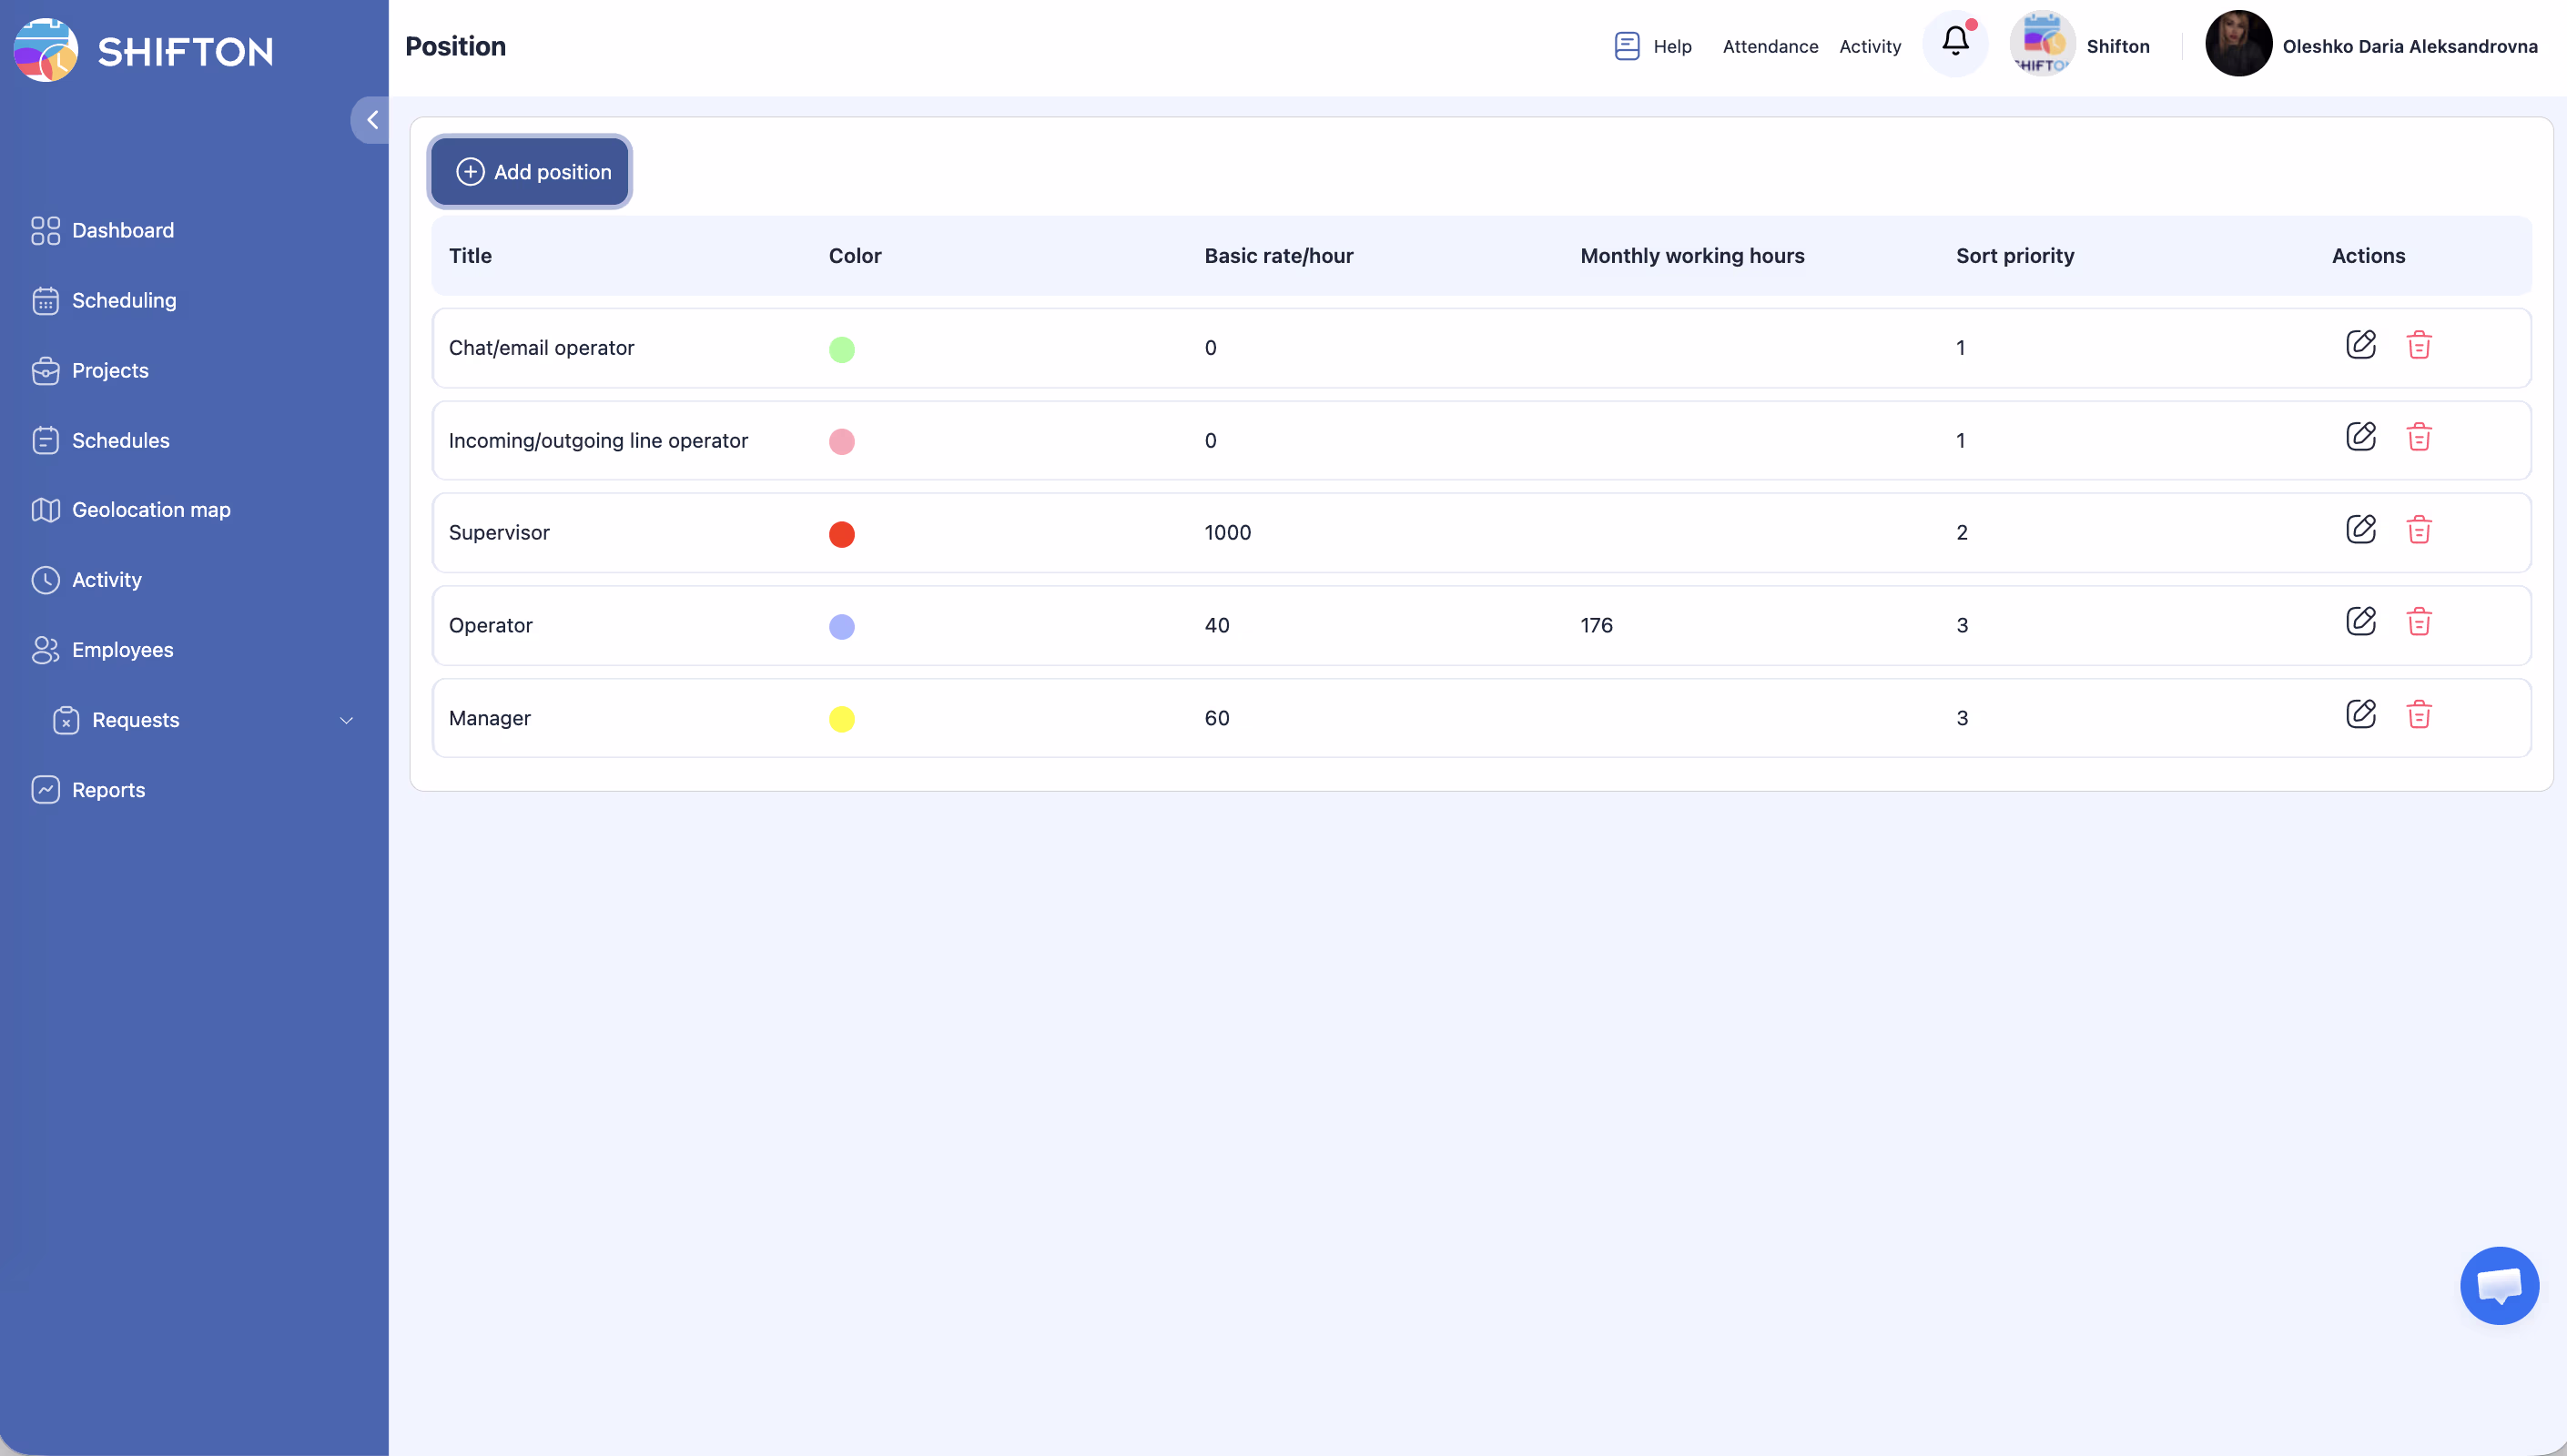The width and height of the screenshot is (2567, 1456).
Task: Open the Employees section
Action: (x=122, y=650)
